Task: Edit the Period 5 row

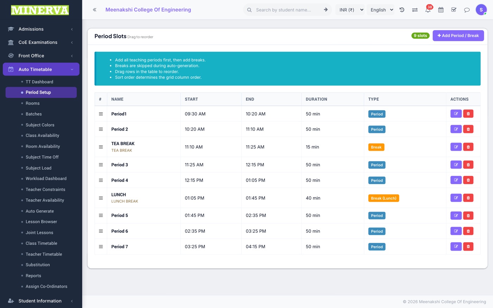Action: coord(456,215)
